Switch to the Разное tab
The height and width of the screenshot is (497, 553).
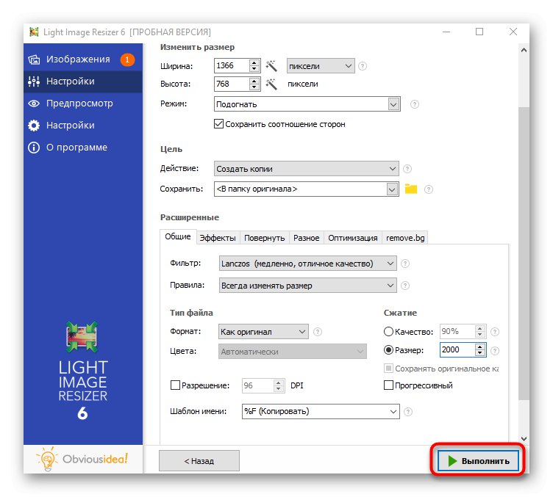(x=306, y=238)
